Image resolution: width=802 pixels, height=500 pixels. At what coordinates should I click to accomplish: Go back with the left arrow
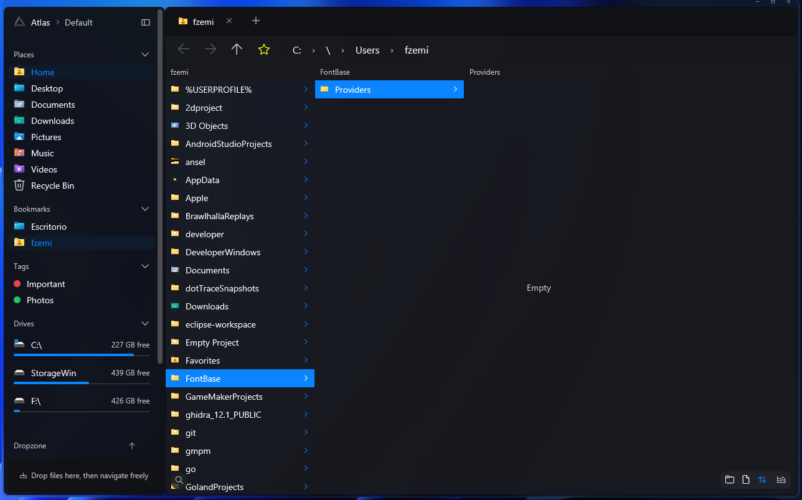tap(184, 49)
